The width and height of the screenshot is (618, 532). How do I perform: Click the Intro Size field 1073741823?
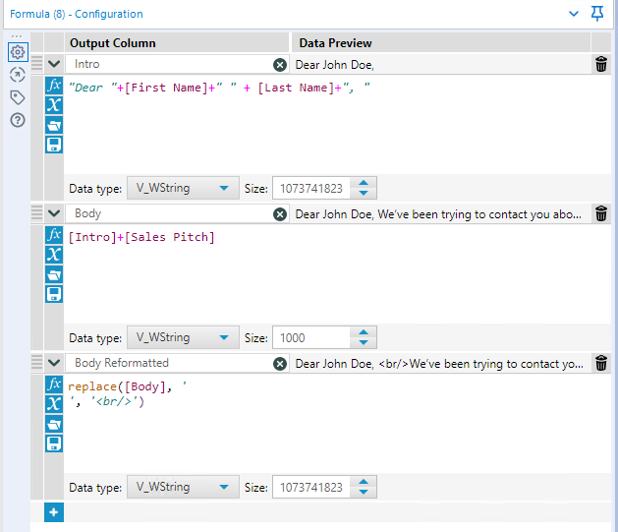(311, 188)
